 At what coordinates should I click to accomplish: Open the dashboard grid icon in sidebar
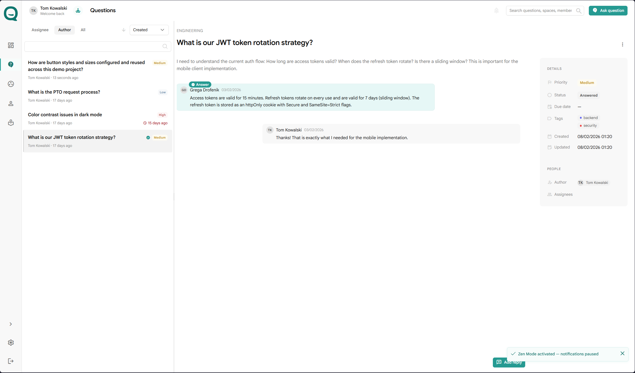pyautogui.click(x=11, y=45)
